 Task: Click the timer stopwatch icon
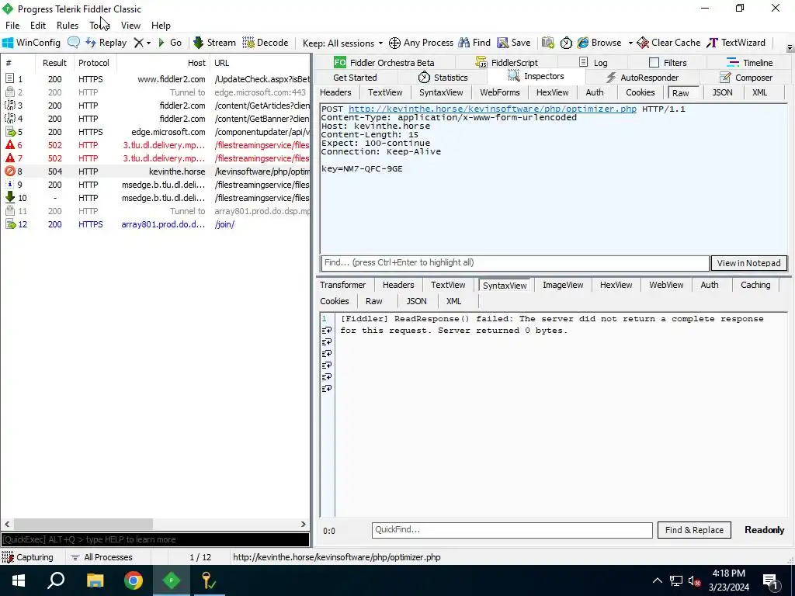tap(566, 43)
